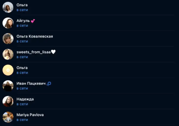Click Айгуль's profile photo avatar
Screen dimensions: 179x126
(8, 23)
